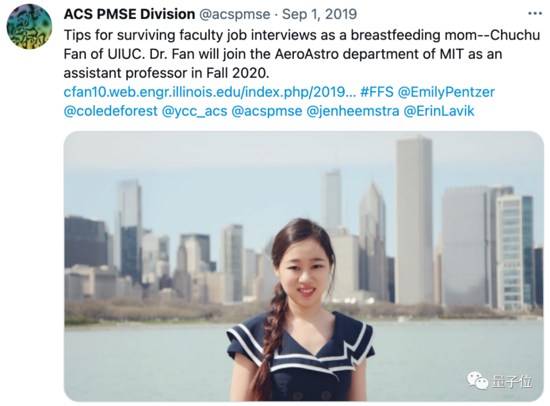The image size is (550, 406).
Task: Click the @acspmse handle beside the display name
Action: click(235, 14)
